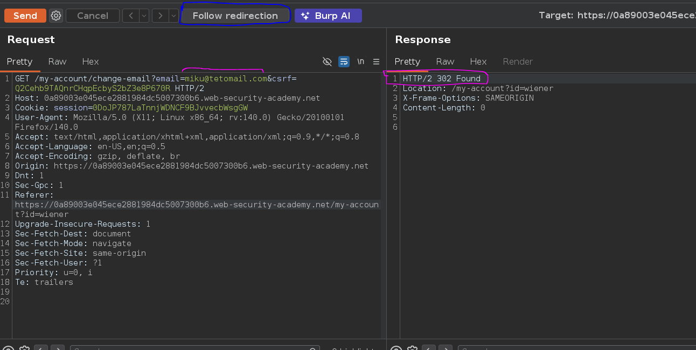Click the Host header line
The height and width of the screenshot is (350, 696).
pos(168,98)
